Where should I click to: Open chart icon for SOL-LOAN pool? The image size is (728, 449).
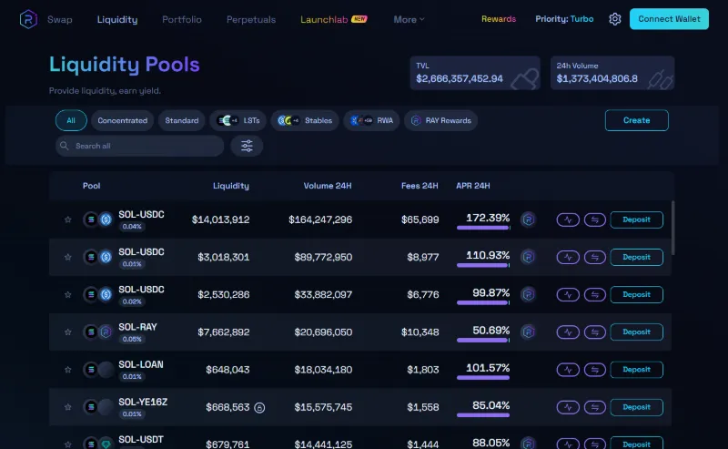pyautogui.click(x=568, y=370)
